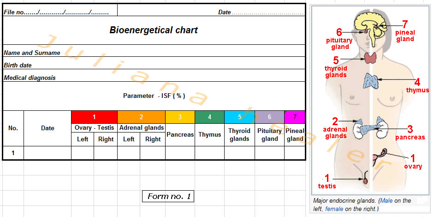Click the thyroid gland illustration in the diagram
This screenshot has width=434, height=217.
pos(371,58)
